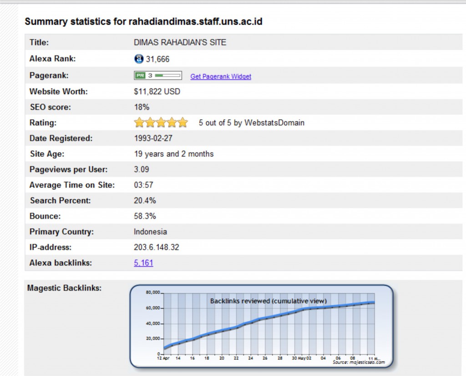Click the Website Worth value $11,822 USD
The height and width of the screenshot is (376, 466).
157,91
